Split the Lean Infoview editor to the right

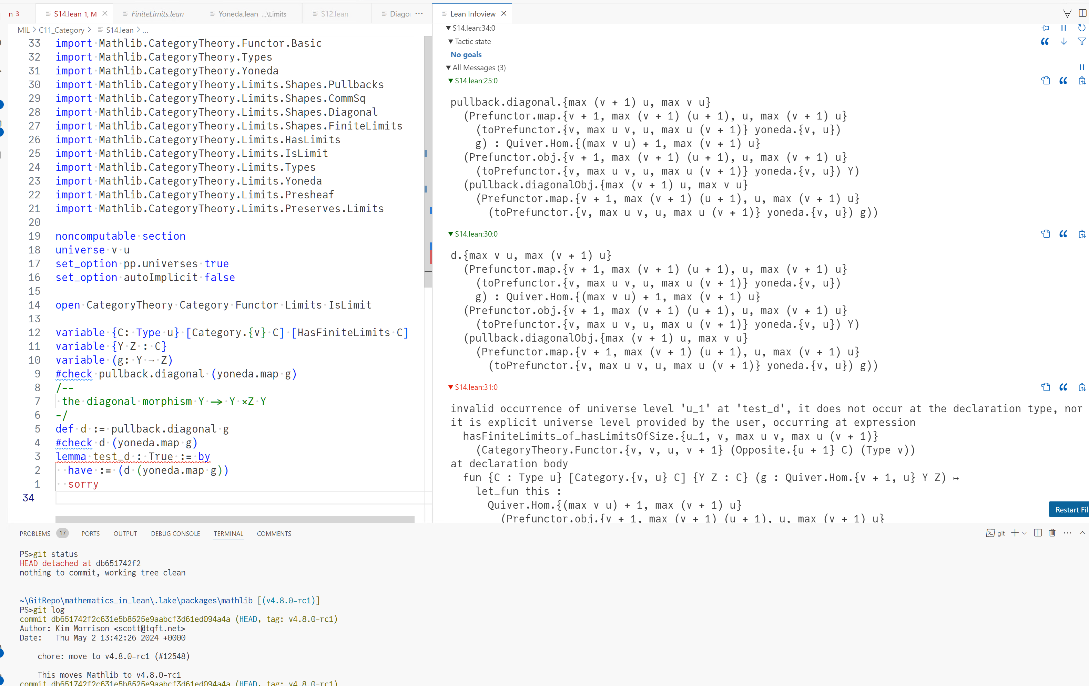tap(1083, 13)
